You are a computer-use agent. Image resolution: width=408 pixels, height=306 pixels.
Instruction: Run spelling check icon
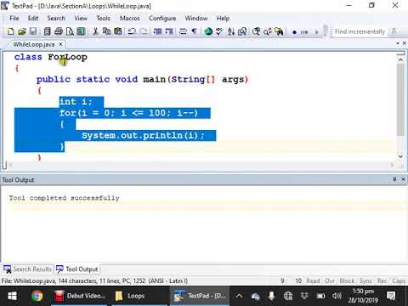point(219,31)
